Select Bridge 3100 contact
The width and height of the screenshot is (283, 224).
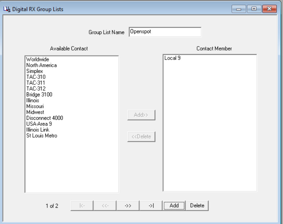39,95
